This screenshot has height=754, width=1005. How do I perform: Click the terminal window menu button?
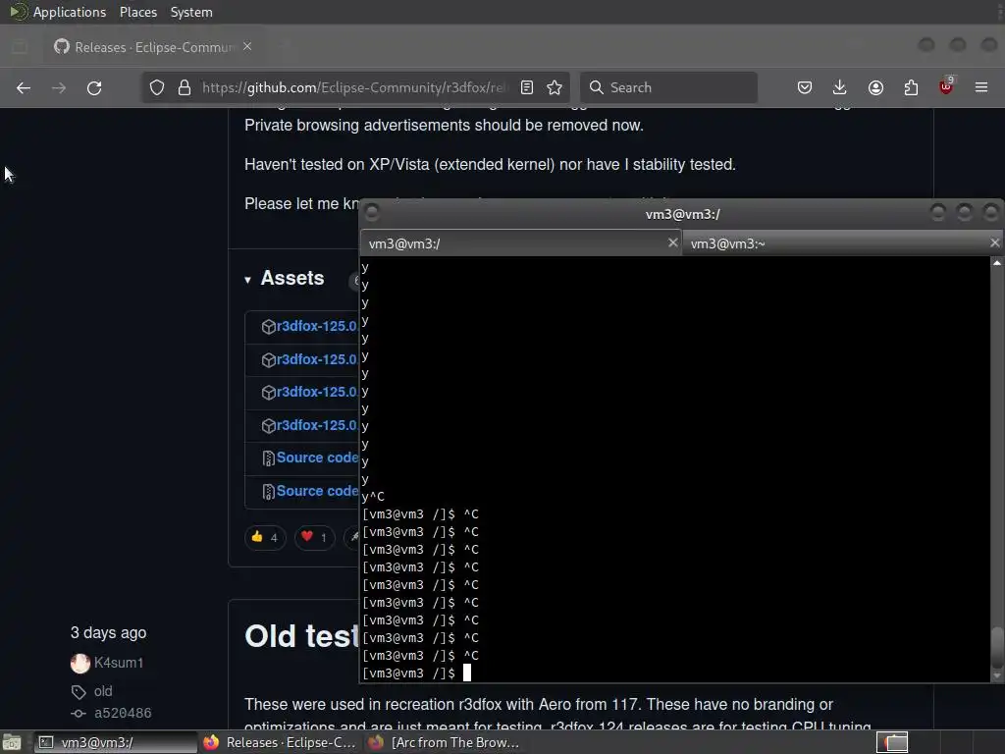pyautogui.click(x=372, y=213)
